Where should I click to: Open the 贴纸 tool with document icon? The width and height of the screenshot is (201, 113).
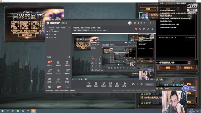point(49,80)
